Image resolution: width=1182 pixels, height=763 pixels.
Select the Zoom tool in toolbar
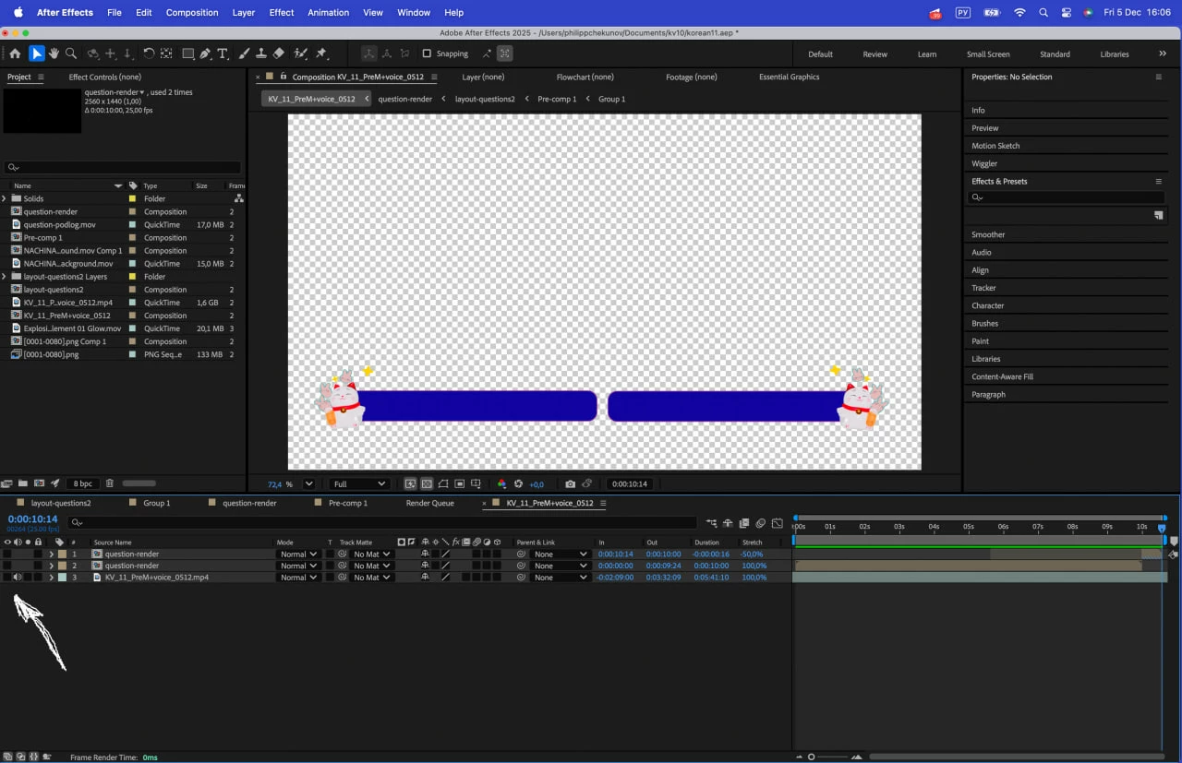tap(71, 54)
